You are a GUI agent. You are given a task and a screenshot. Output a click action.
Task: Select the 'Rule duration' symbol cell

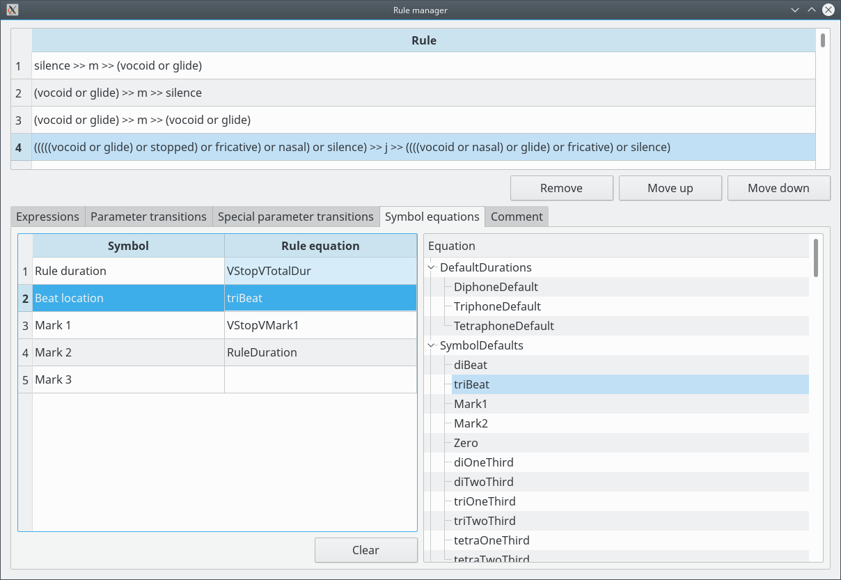click(x=128, y=271)
